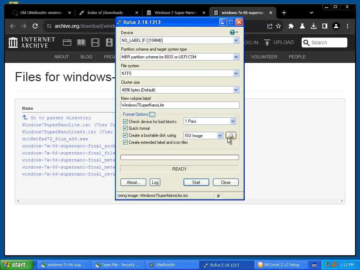The width and height of the screenshot is (360, 270).
Task: Click the keyboard icon in system tray
Action: pyautogui.click(x=314, y=265)
